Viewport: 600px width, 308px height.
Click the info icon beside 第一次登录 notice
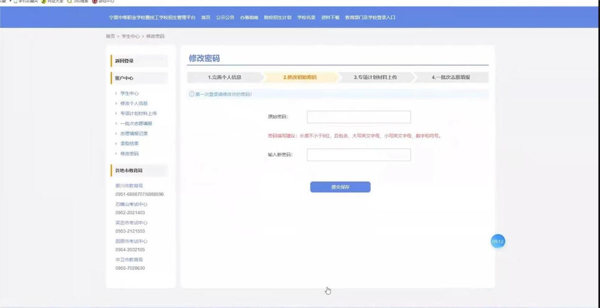(x=192, y=94)
